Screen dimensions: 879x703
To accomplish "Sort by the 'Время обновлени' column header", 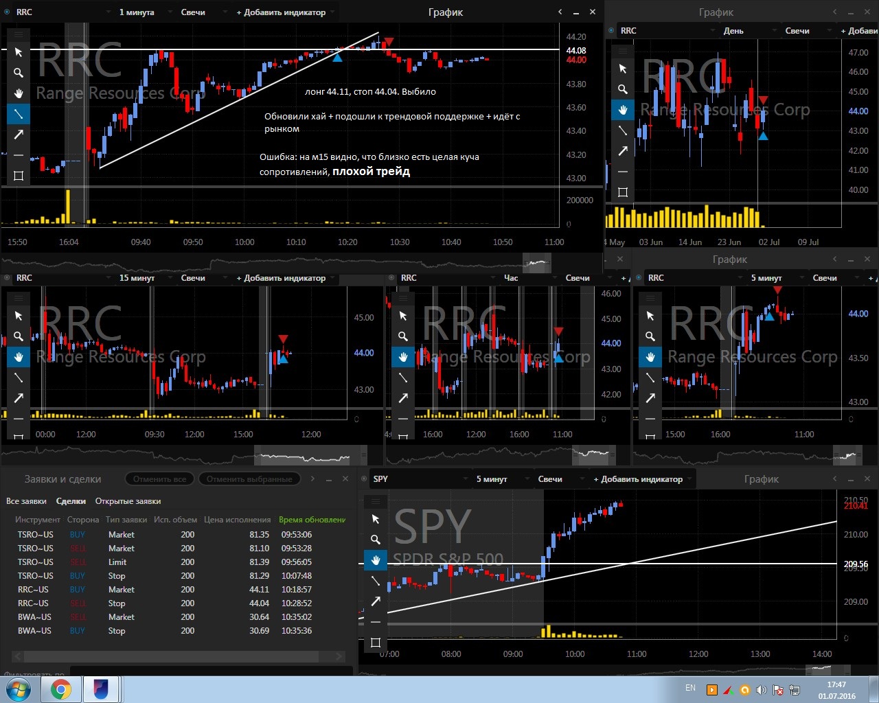I will click(312, 520).
